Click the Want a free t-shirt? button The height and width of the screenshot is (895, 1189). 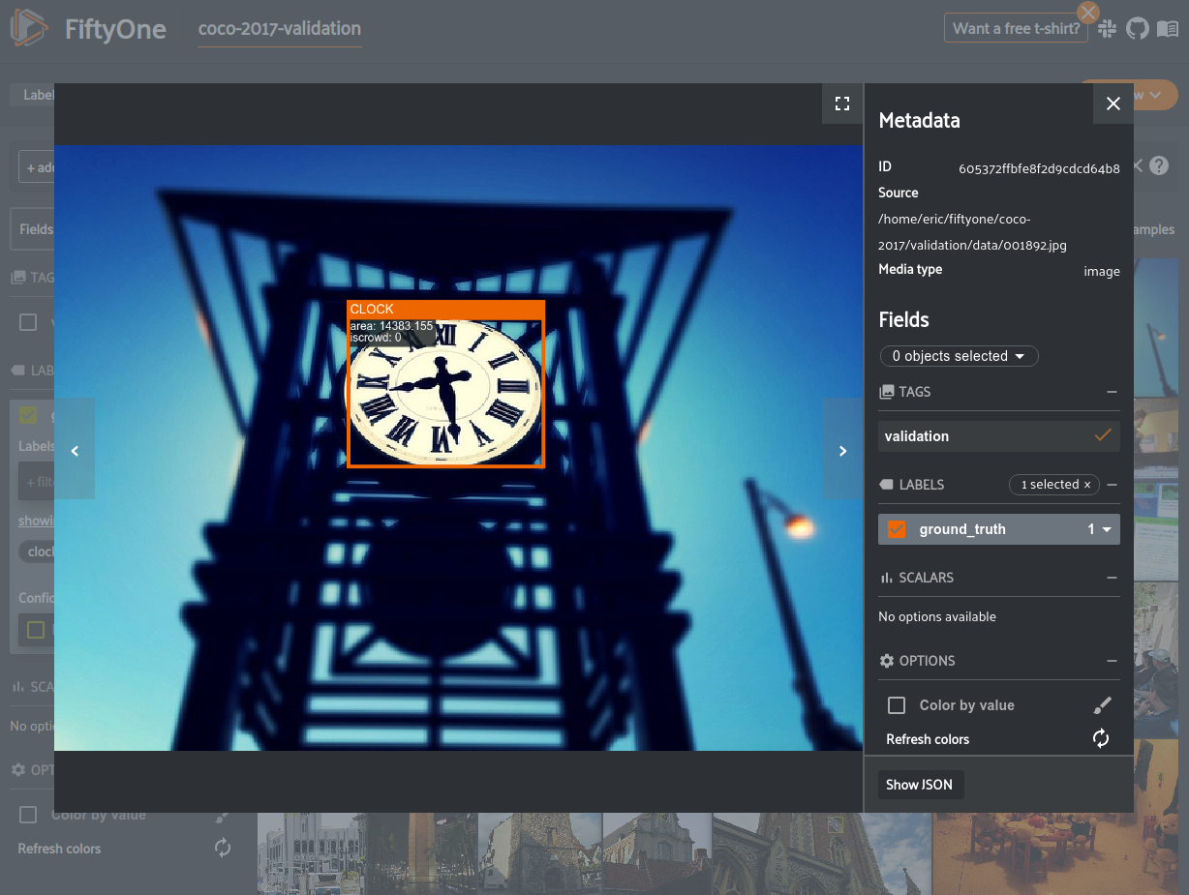pyautogui.click(x=1016, y=29)
